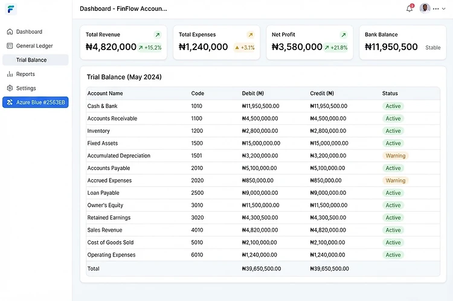
Task: Click the FinFlow logo icon
Action: pos(11,9)
